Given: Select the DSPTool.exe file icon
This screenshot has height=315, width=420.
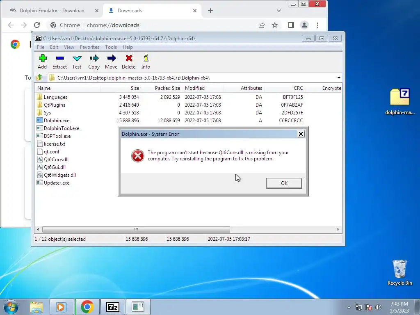Looking at the screenshot, I should coord(40,136).
